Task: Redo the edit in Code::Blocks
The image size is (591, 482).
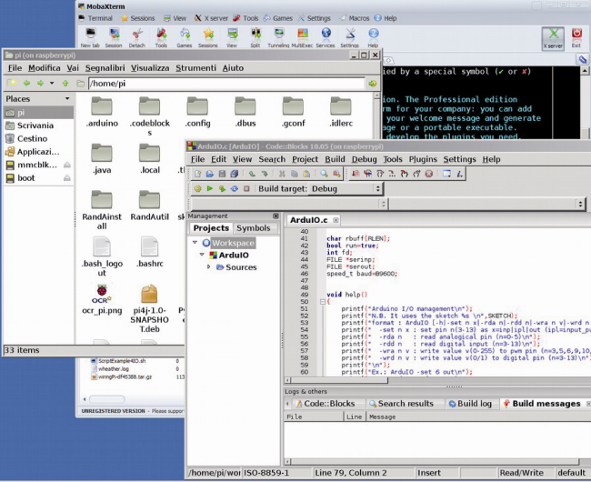Action: (265, 174)
